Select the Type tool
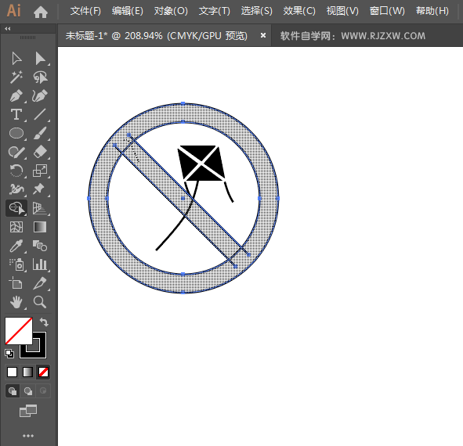463x446 pixels. point(16,115)
